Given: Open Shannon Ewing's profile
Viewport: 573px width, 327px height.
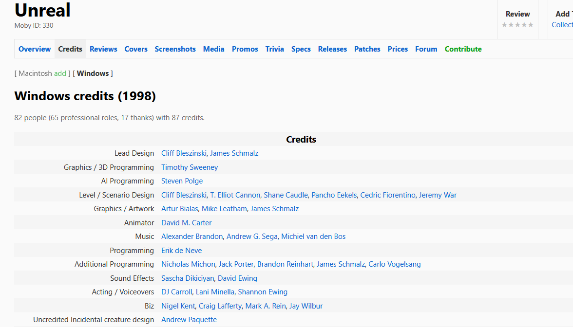Looking at the screenshot, I should [263, 292].
